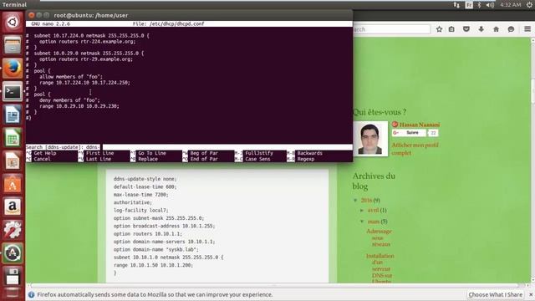Click the 4:32 AM clock indicator
This screenshot has width=535, height=301.
click(511, 5)
